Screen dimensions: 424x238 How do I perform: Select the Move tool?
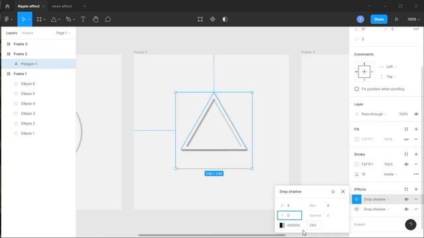pyautogui.click(x=23, y=19)
